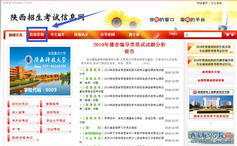
Task: Click the 西安航空学院 advertisement banner
Action: tap(211, 137)
